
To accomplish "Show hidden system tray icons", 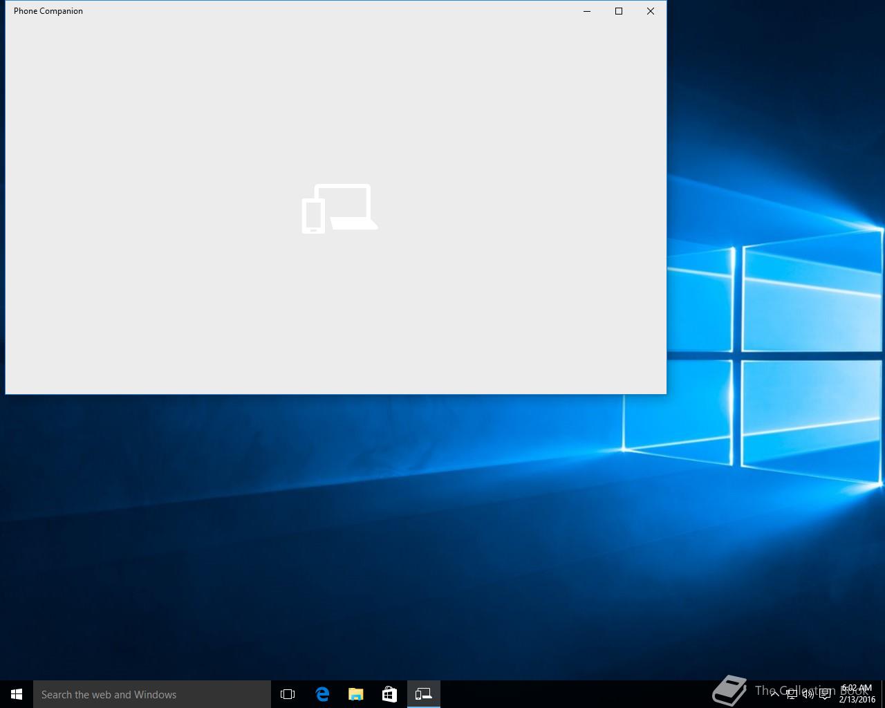I will pyautogui.click(x=775, y=694).
